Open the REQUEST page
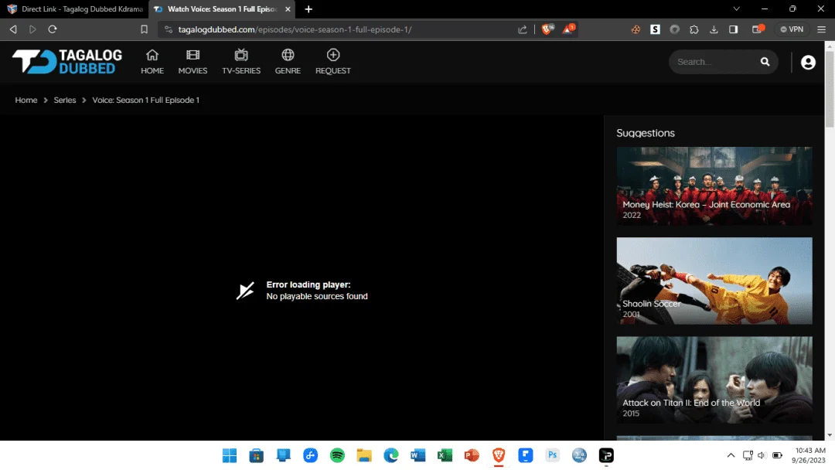Viewport: 835px width, 470px height. [x=332, y=62]
